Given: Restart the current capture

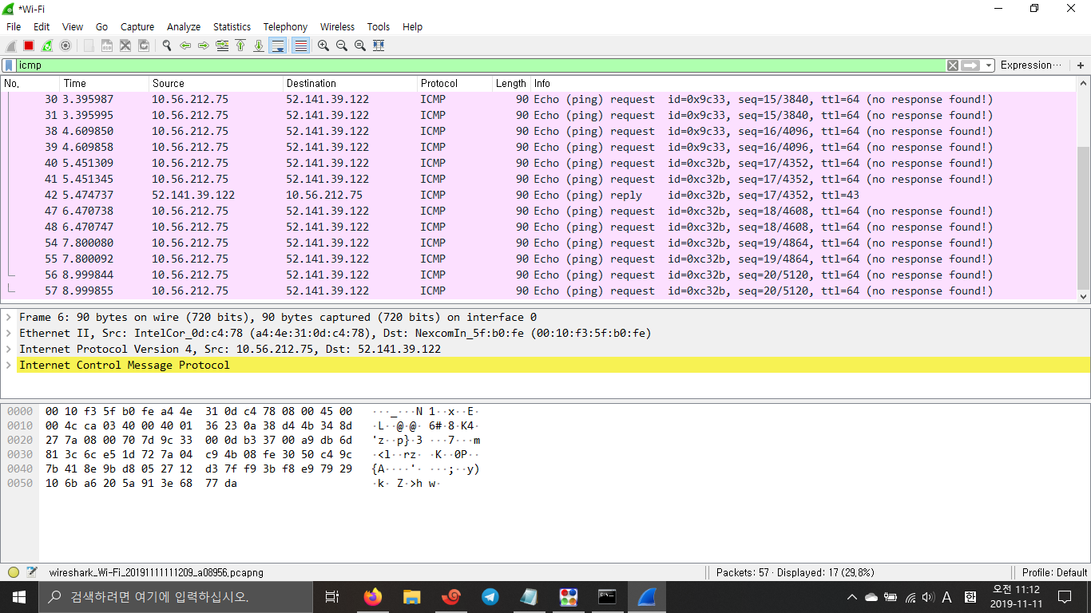Looking at the screenshot, I should 46,45.
